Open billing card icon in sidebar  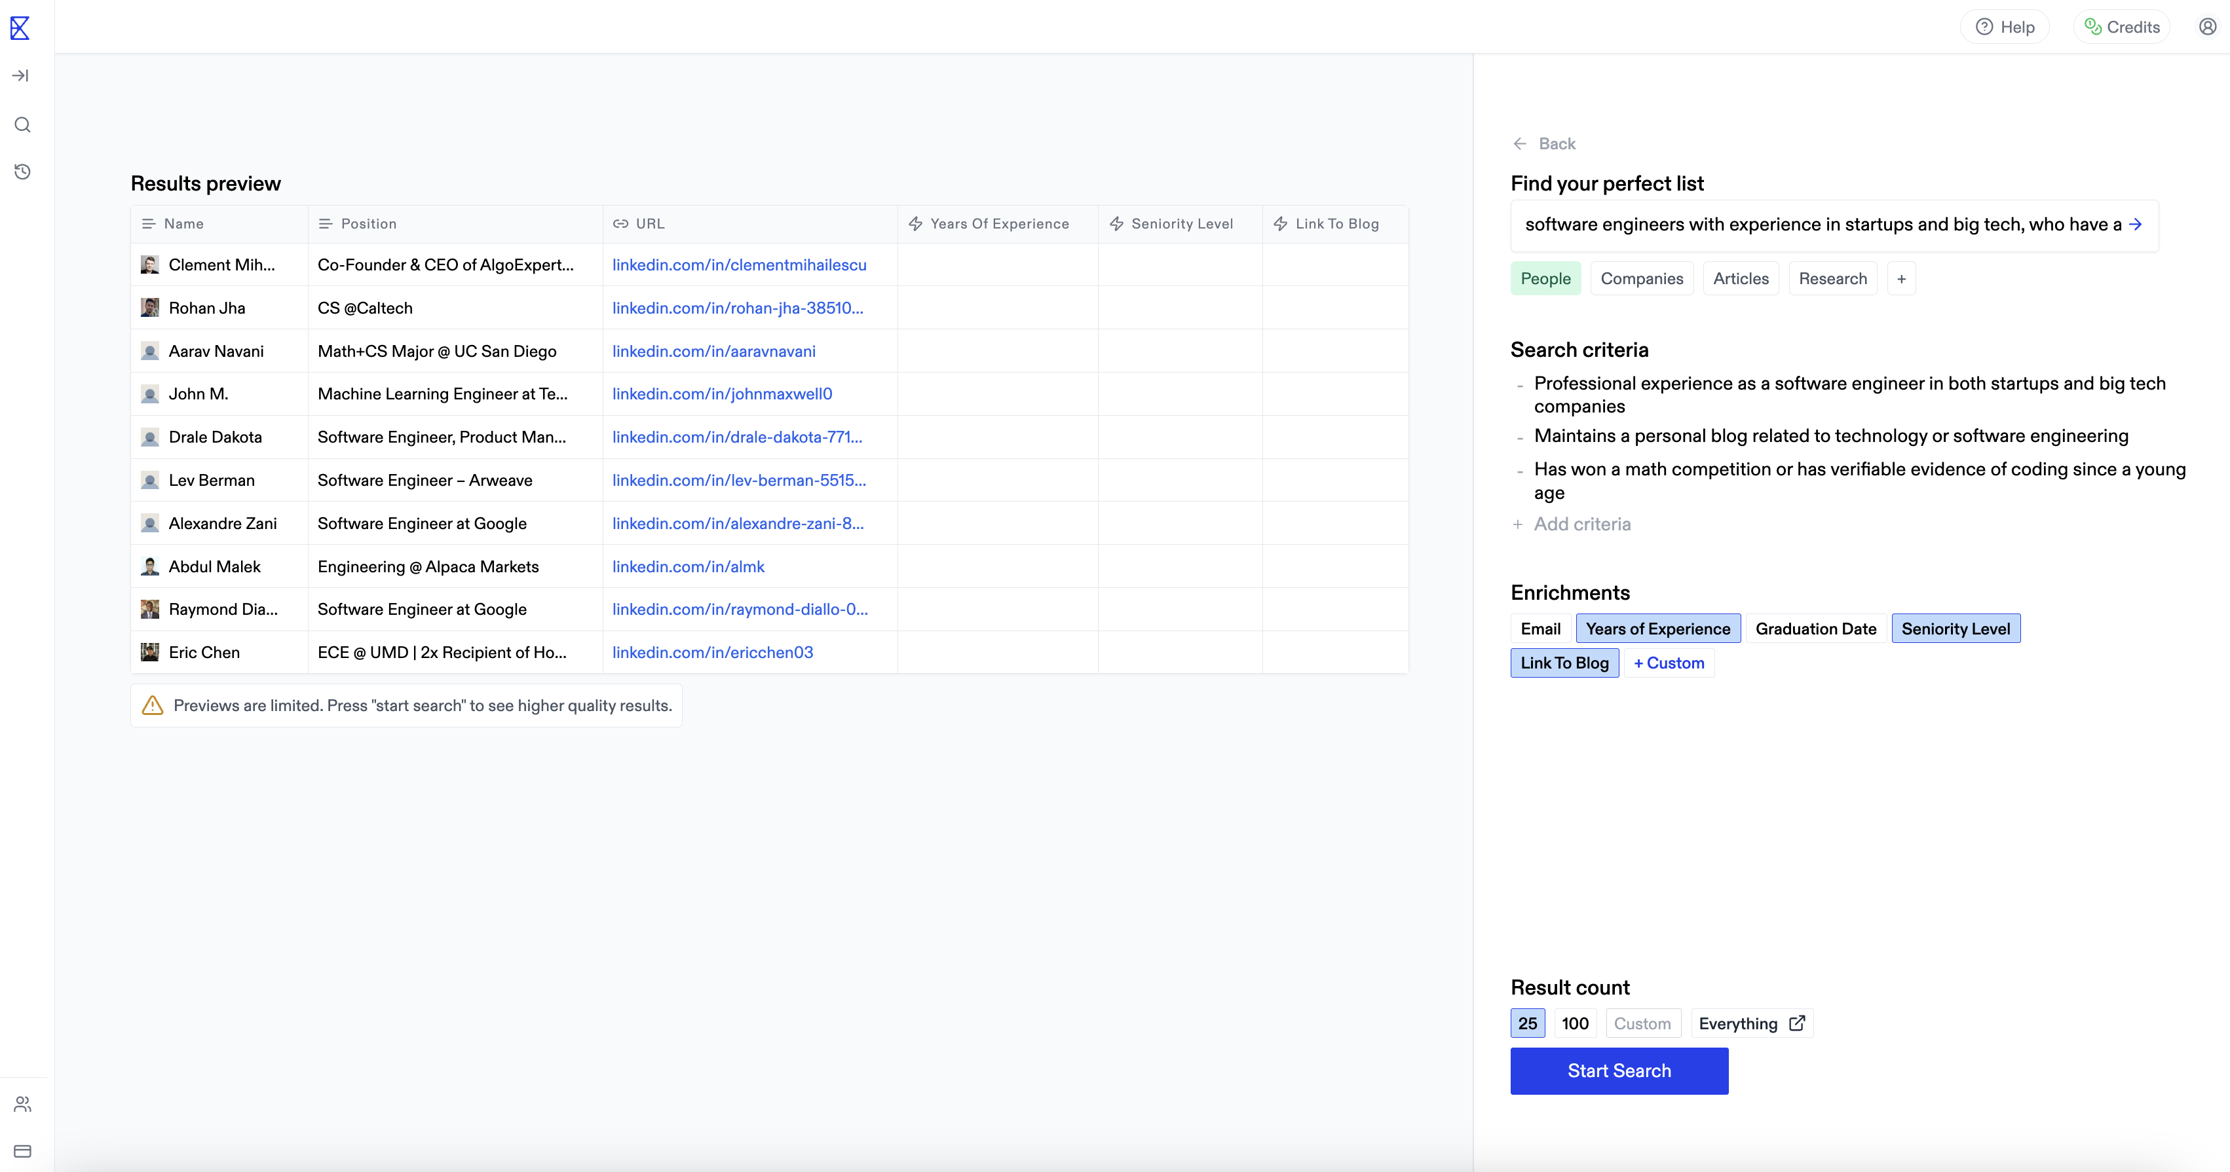click(22, 1151)
